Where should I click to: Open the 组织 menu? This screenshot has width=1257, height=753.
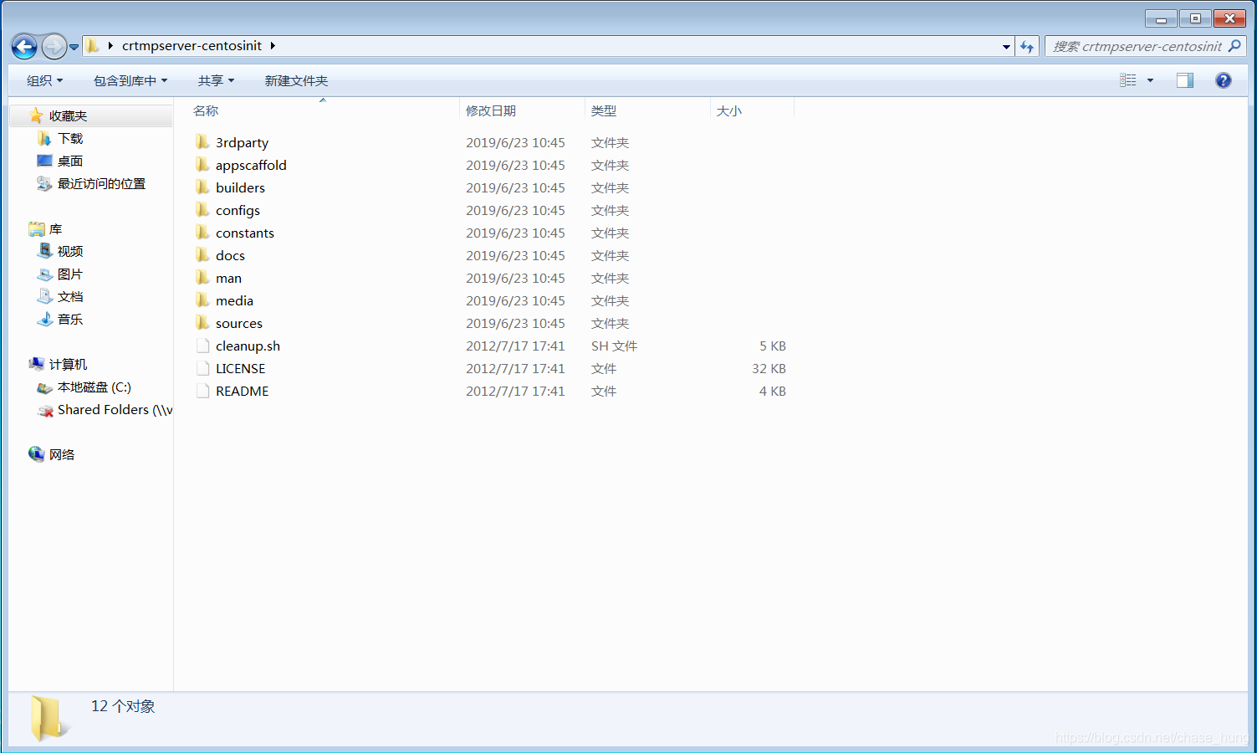44,81
